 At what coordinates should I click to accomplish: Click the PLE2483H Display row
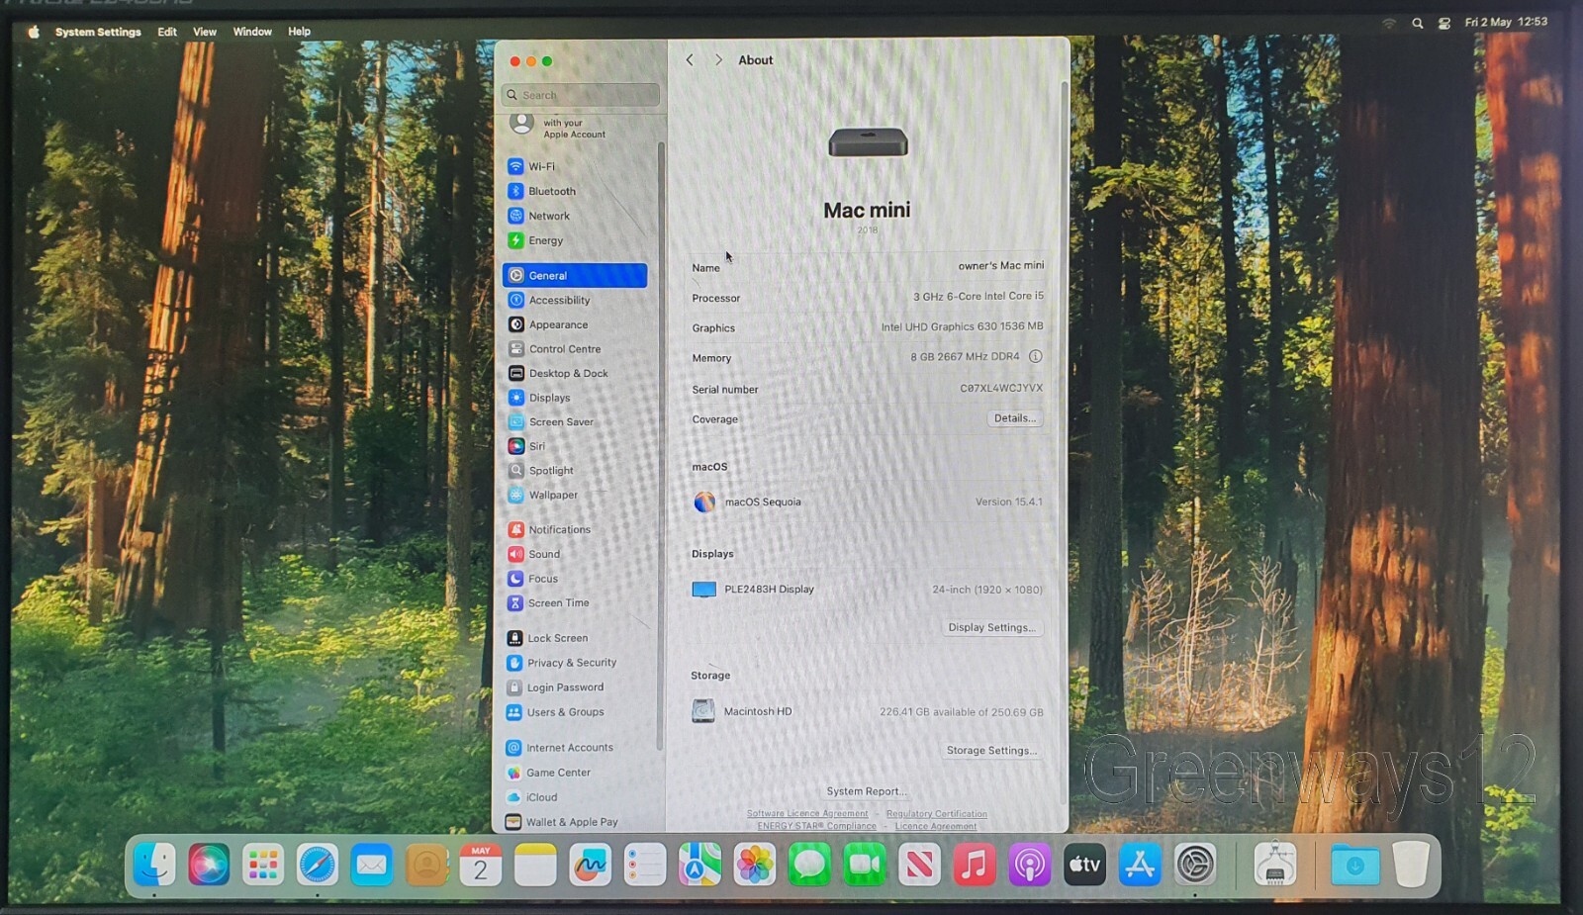[868, 590]
